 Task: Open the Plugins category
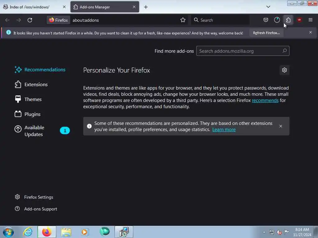[28, 114]
